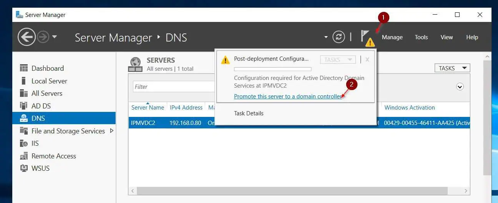Minimize the Server Manager window
Image resolution: width=498 pixels, height=203 pixels.
click(x=435, y=15)
